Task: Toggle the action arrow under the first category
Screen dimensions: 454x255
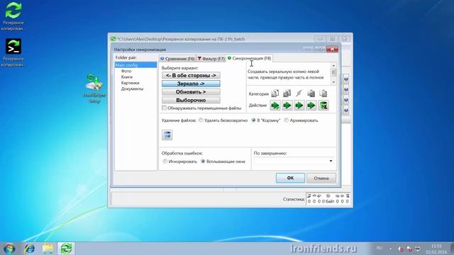Action: pos(275,106)
